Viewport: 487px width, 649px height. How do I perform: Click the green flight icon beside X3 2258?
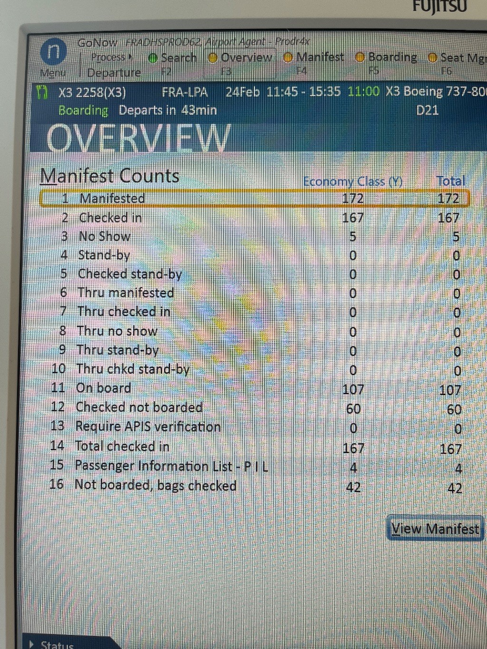click(x=43, y=92)
